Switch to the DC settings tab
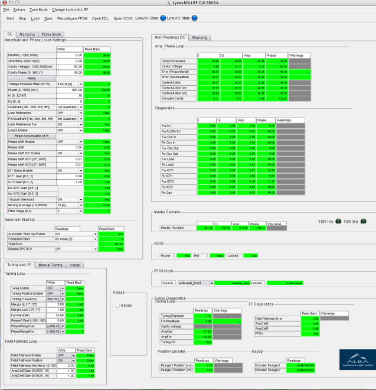 10,34
